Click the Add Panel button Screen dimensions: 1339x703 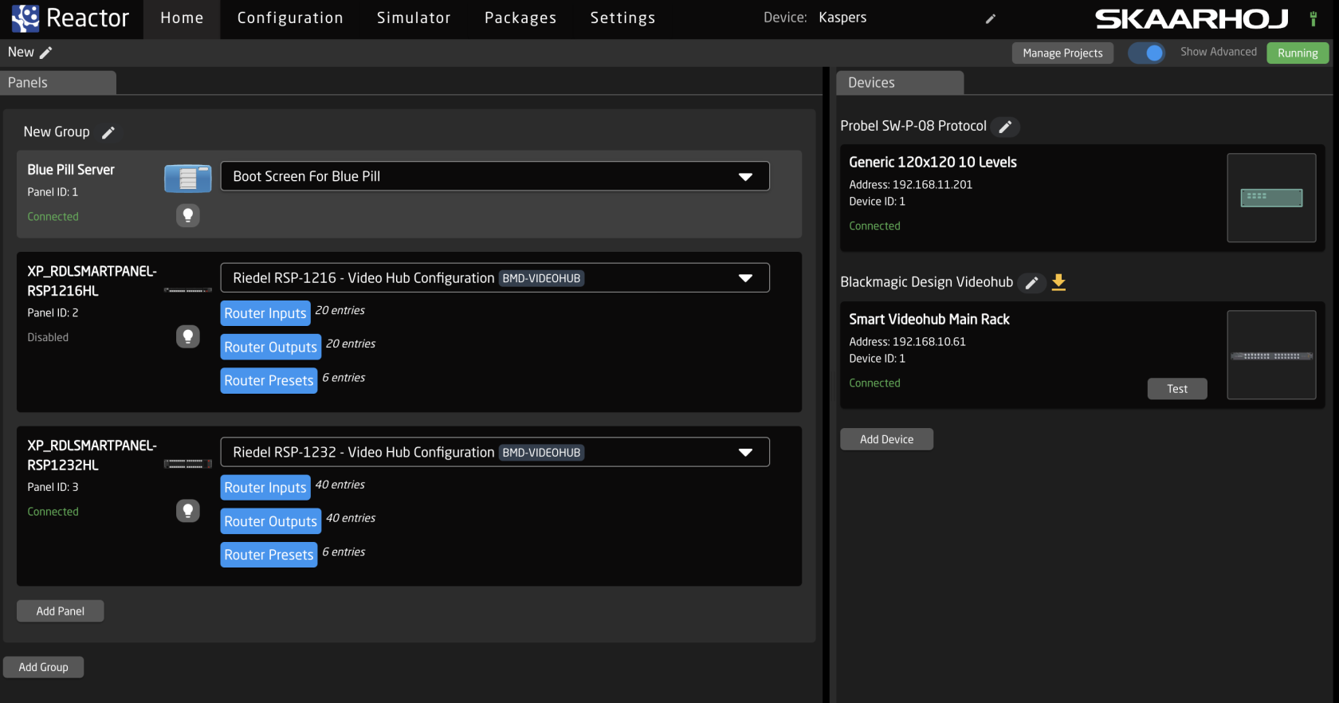pos(61,611)
